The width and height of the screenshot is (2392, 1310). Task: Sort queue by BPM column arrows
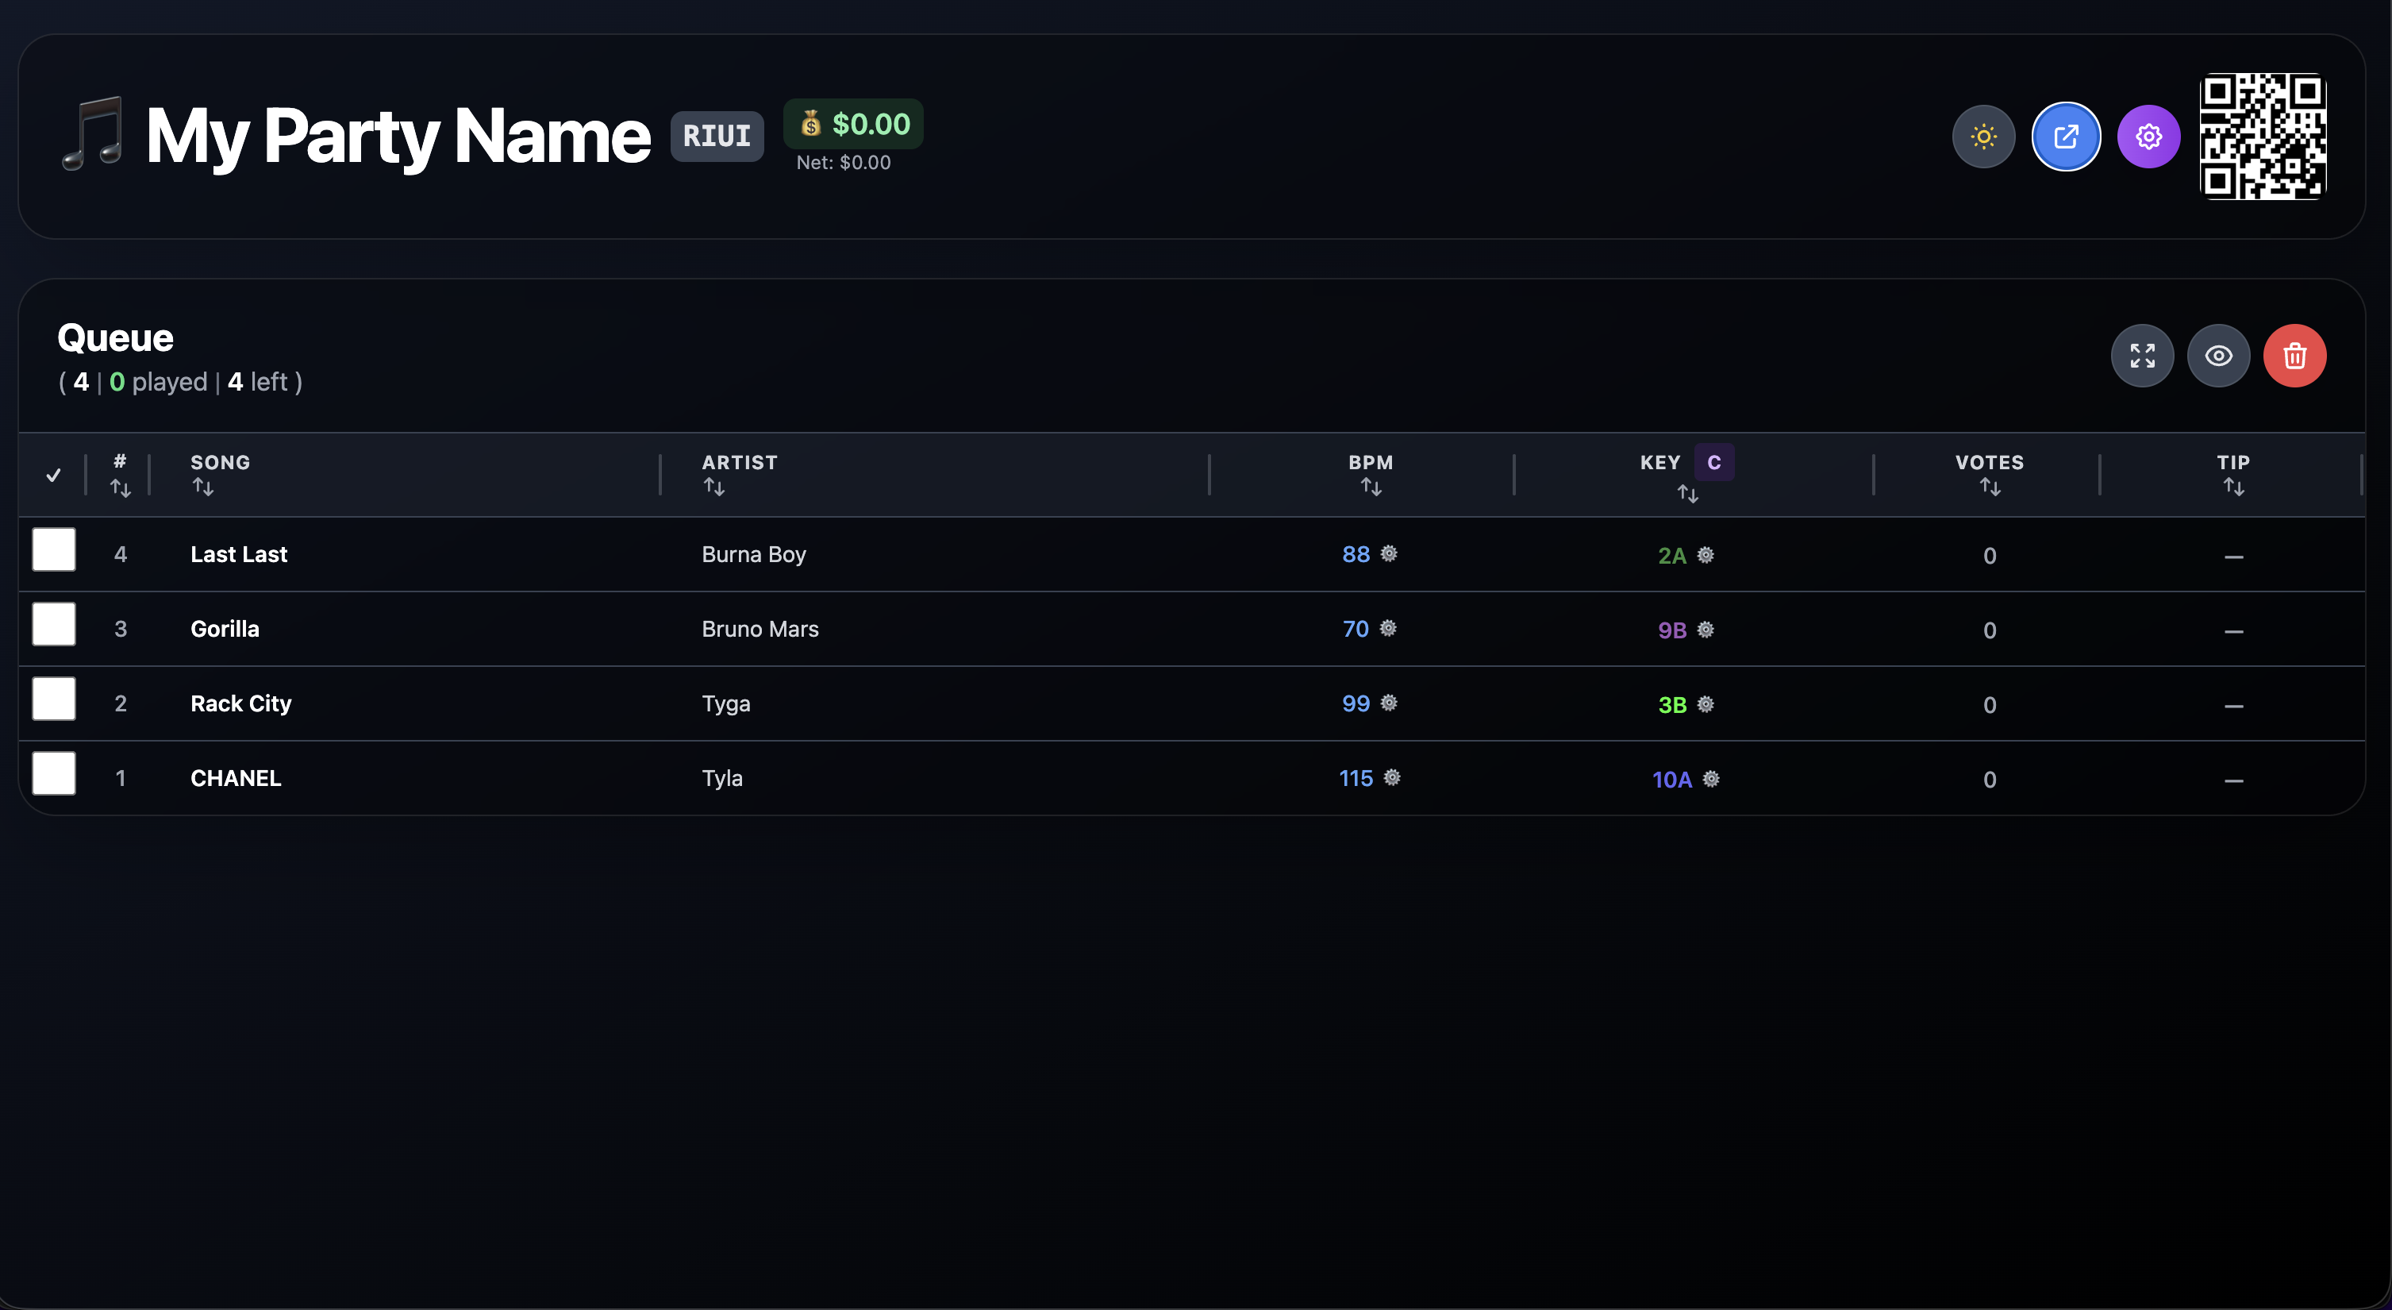1371,487
